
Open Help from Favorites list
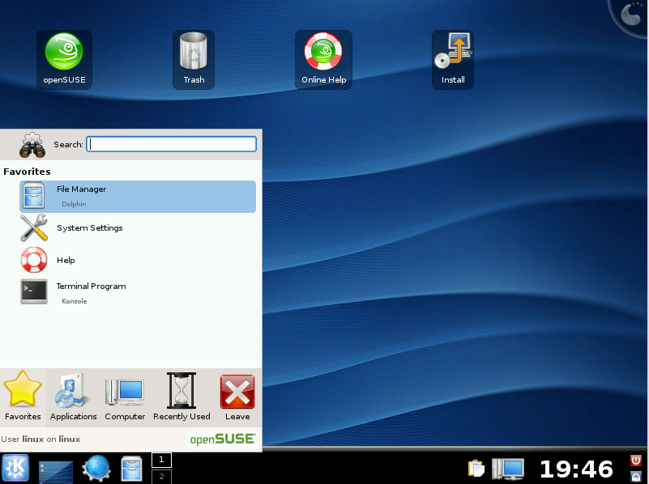click(138, 260)
